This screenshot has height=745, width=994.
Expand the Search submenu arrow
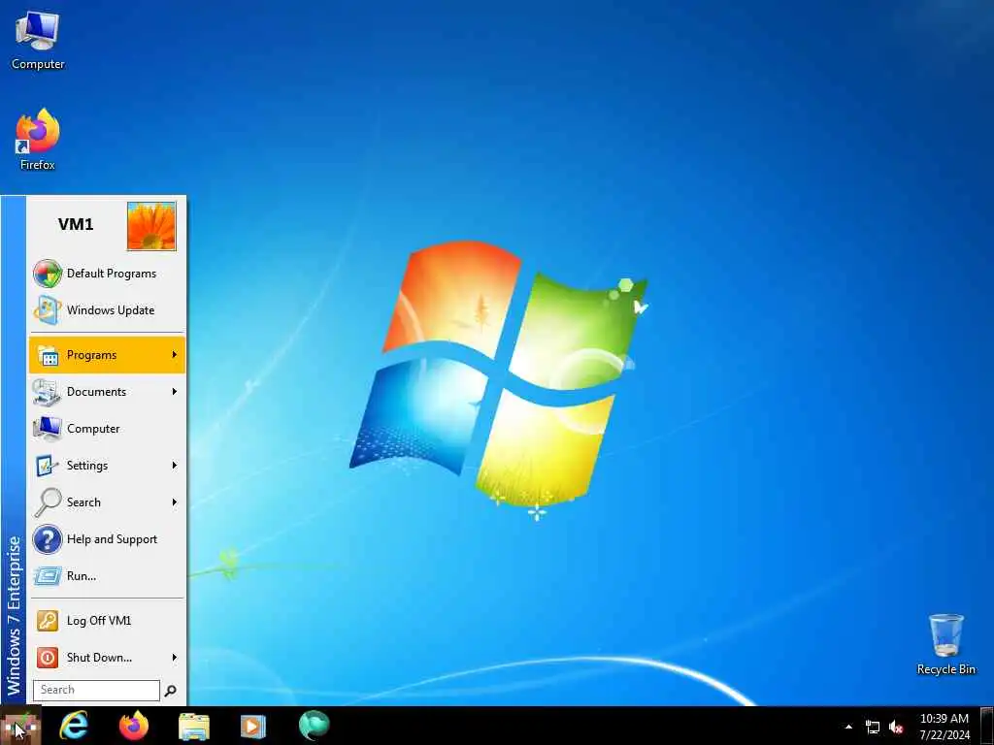point(175,502)
